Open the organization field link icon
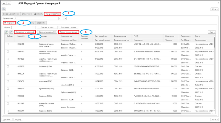Image resolution: width=221 pixels, height=123 pixels. pyautogui.click(x=65, y=18)
